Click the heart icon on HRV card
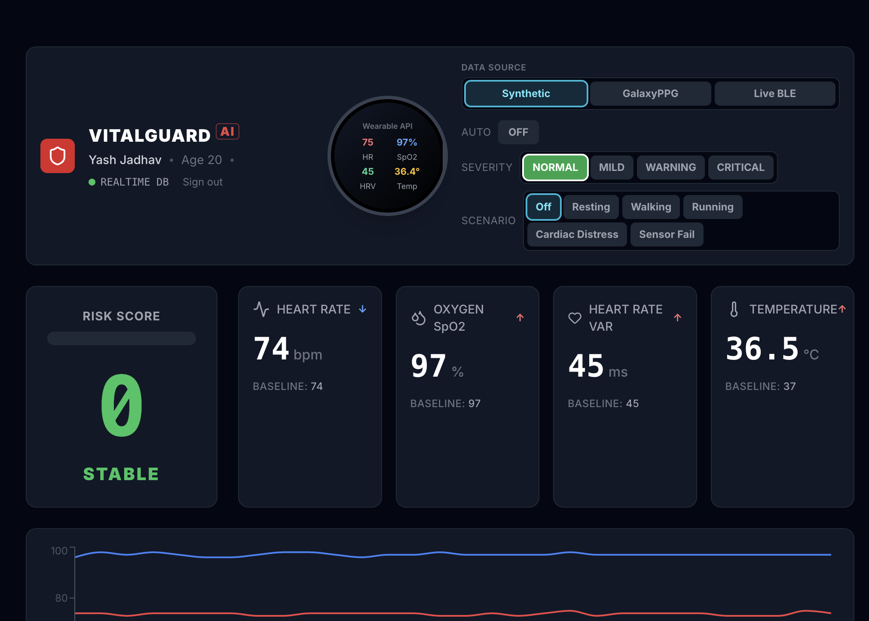The height and width of the screenshot is (621, 869). tap(575, 318)
